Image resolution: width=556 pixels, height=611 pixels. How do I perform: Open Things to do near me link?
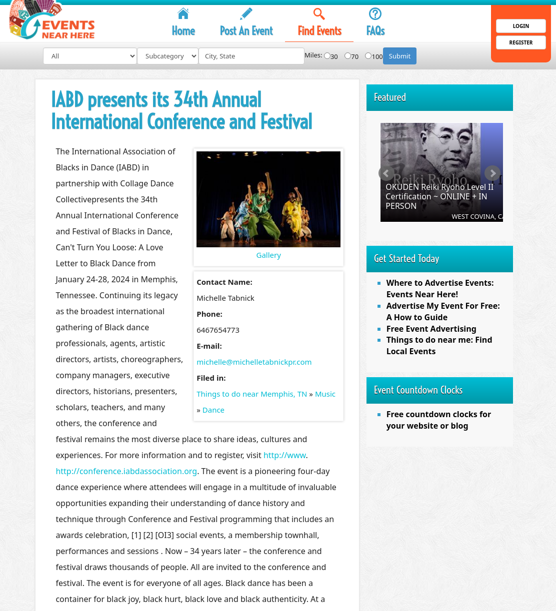(x=439, y=346)
